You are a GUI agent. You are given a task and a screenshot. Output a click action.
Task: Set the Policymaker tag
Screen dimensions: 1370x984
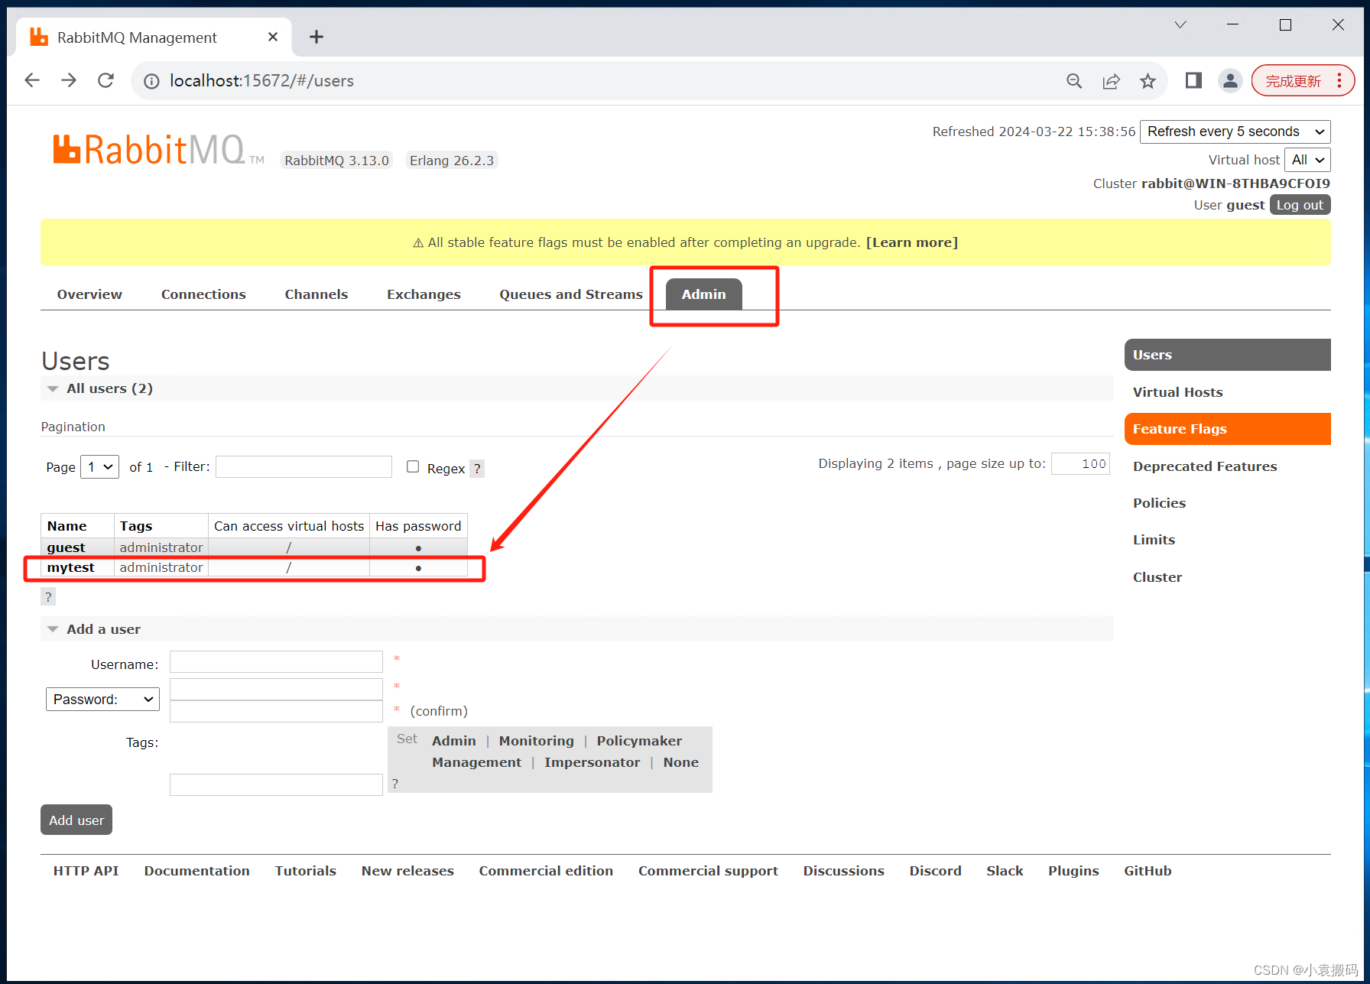click(x=639, y=741)
